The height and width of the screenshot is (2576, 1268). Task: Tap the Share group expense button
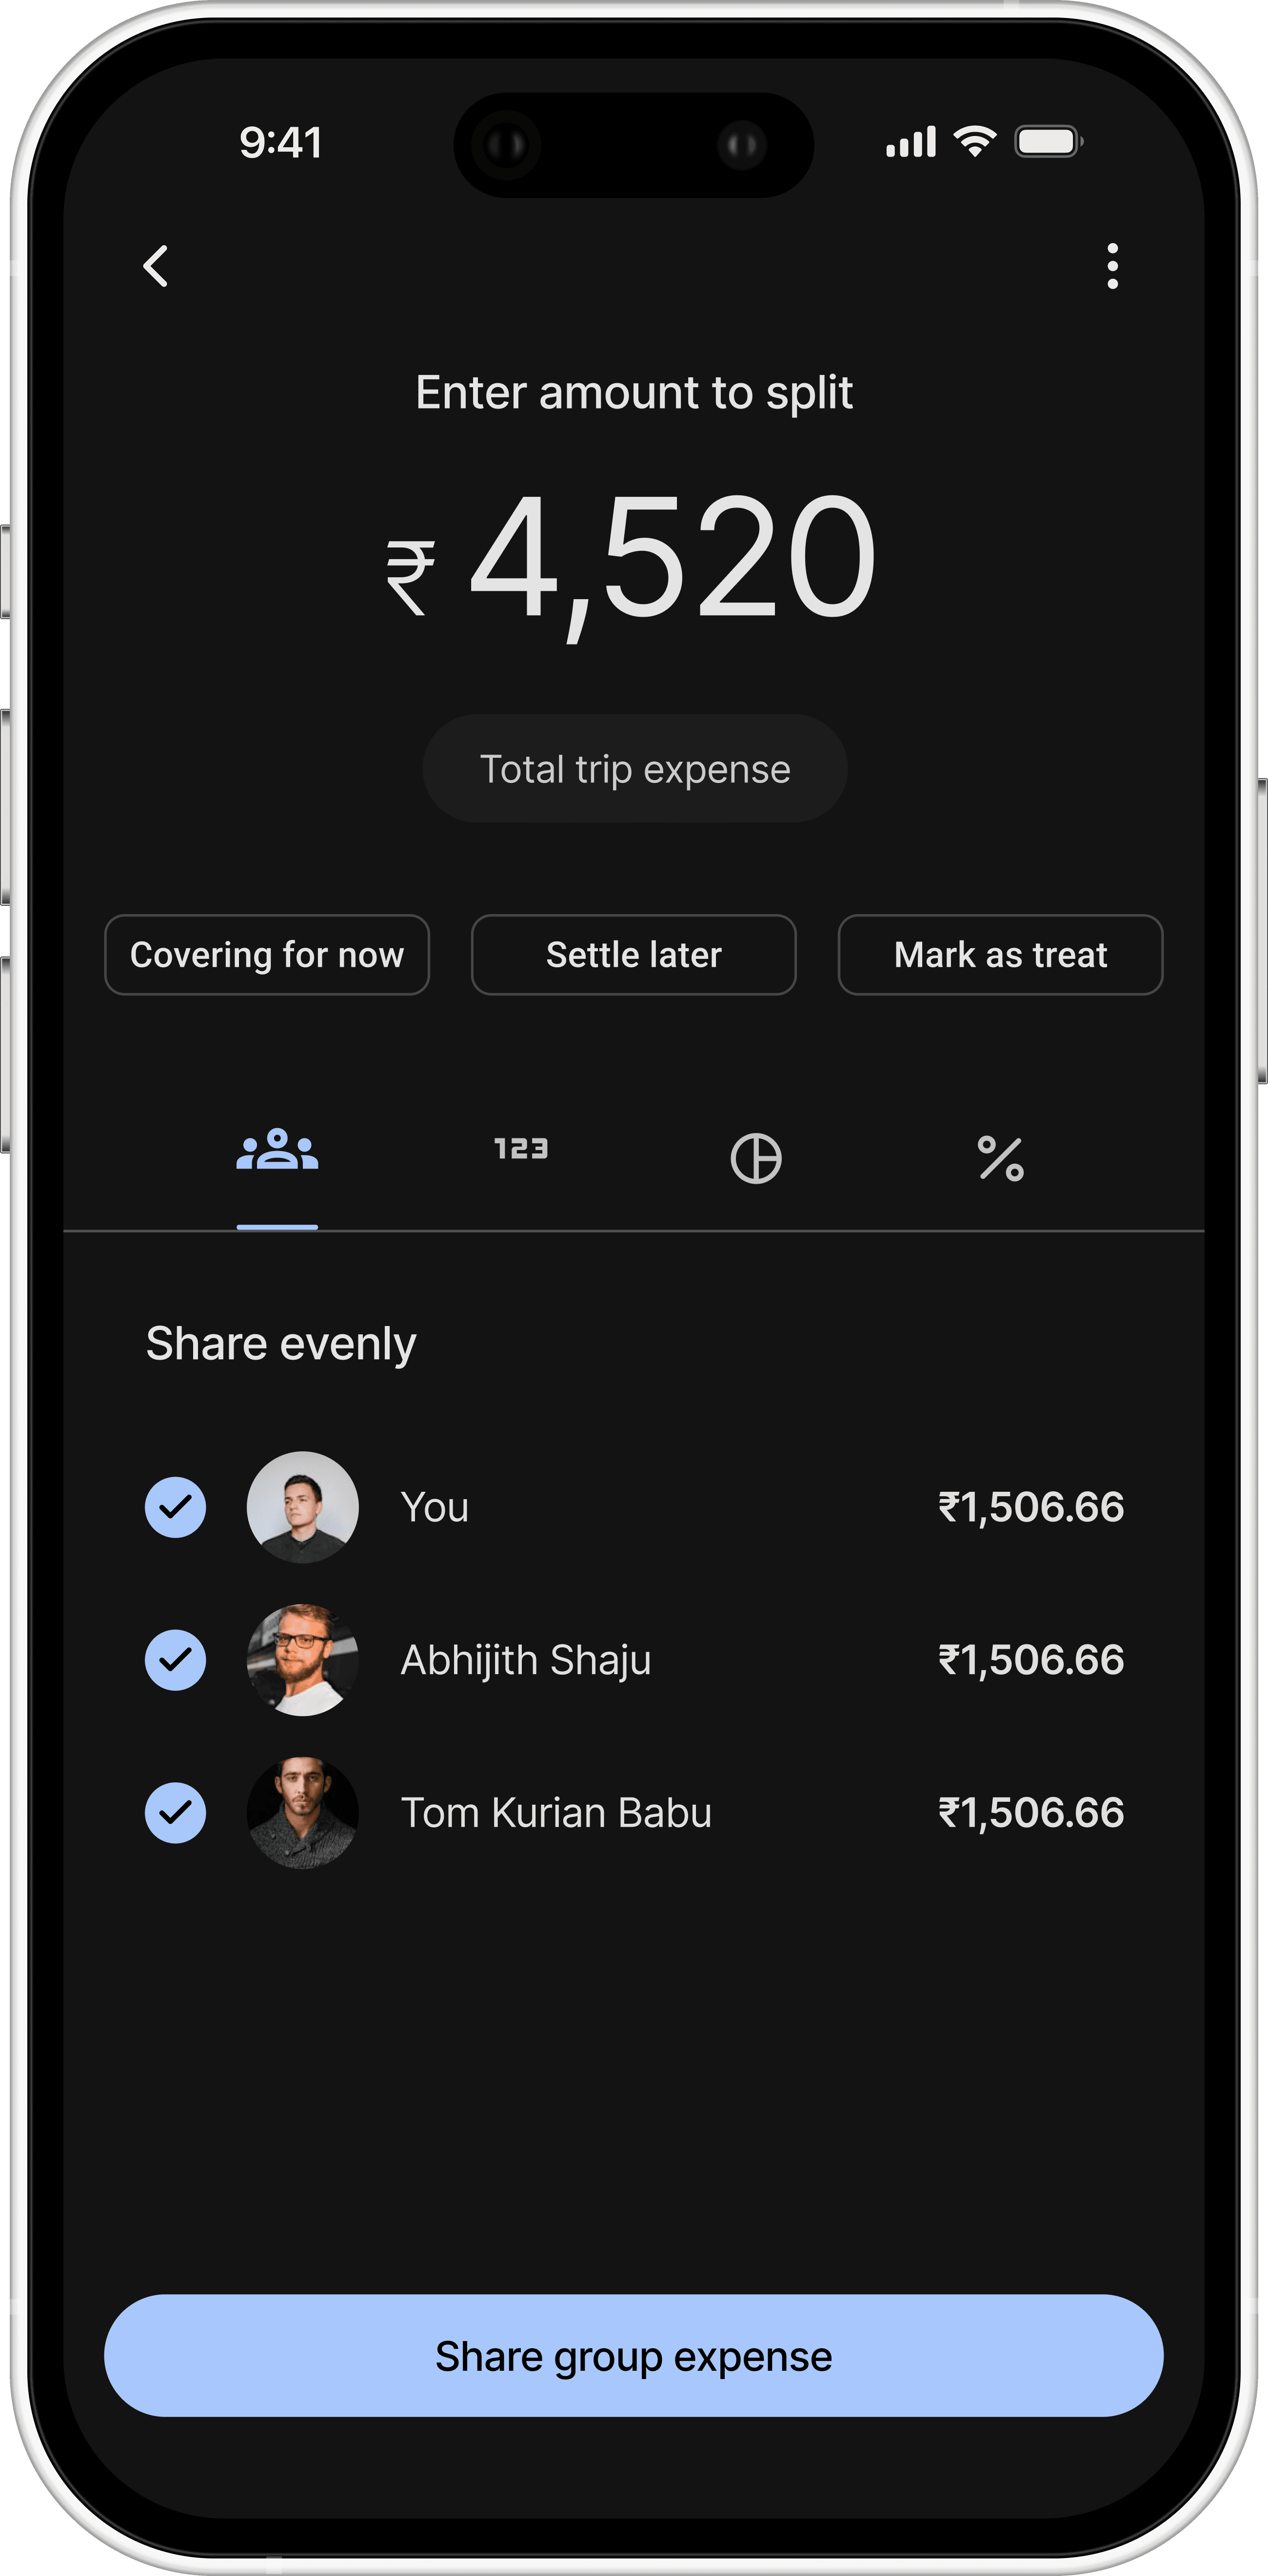pos(634,2356)
